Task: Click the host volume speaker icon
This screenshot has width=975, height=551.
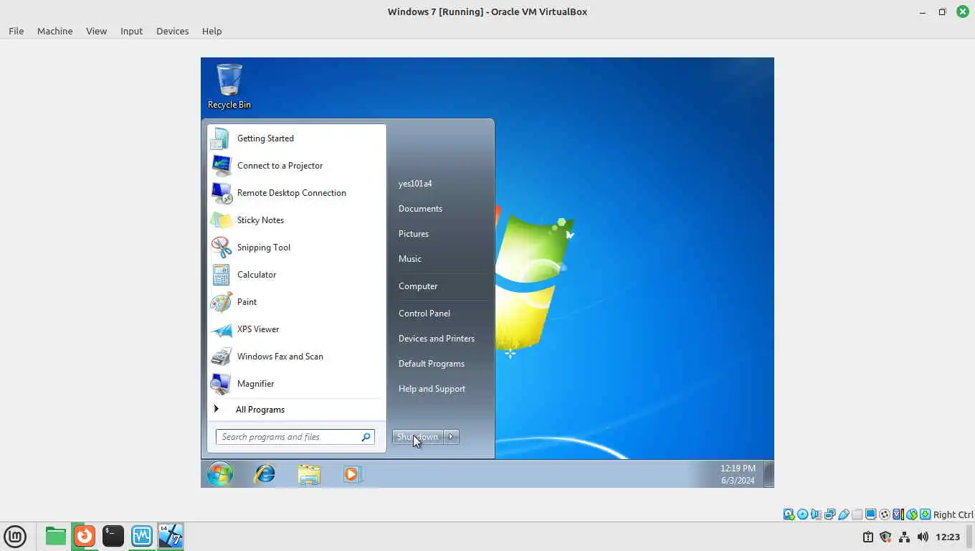Action: click(x=923, y=537)
